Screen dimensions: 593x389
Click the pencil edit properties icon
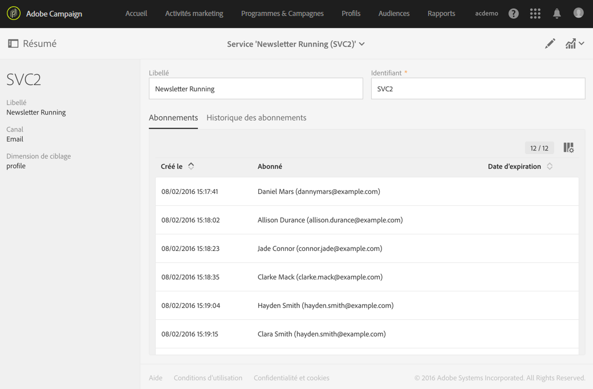point(550,44)
